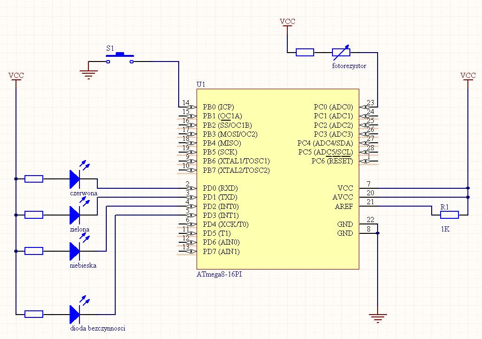The image size is (482, 339).
Task: Click the fotorezystor variable resistor symbol
Action: [x=341, y=53]
